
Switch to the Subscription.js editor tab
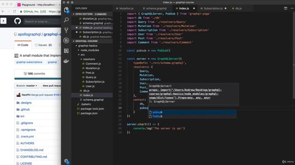(x=213, y=8)
